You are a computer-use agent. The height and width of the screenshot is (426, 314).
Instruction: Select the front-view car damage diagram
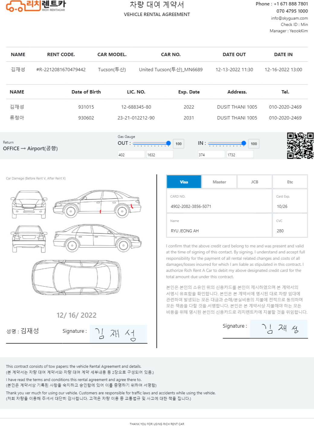click(x=29, y=205)
